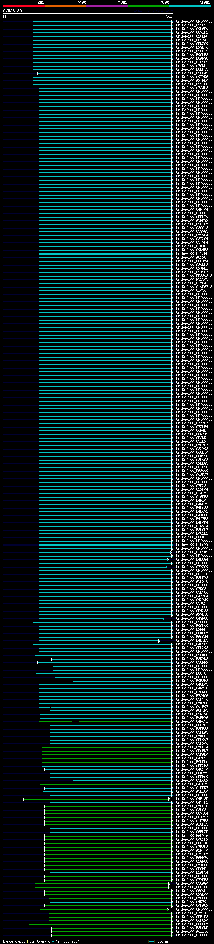The width and height of the screenshot is (214, 944).
Task: Select the white AV528189 query bar
Action: [x=88, y=14]
